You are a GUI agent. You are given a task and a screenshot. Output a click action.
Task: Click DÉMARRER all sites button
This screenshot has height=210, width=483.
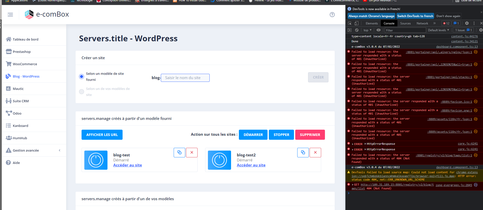(x=253, y=135)
